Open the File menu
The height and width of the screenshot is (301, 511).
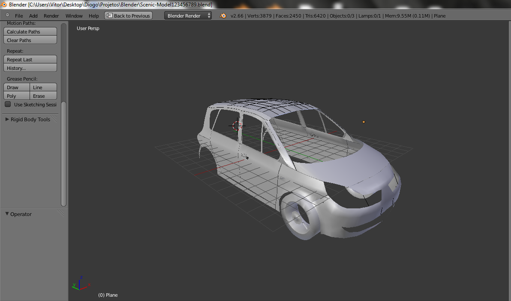point(19,16)
